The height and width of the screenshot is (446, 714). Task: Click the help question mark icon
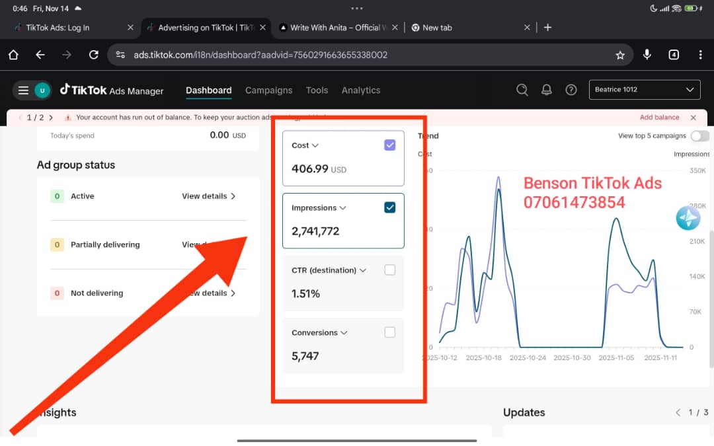pos(571,90)
